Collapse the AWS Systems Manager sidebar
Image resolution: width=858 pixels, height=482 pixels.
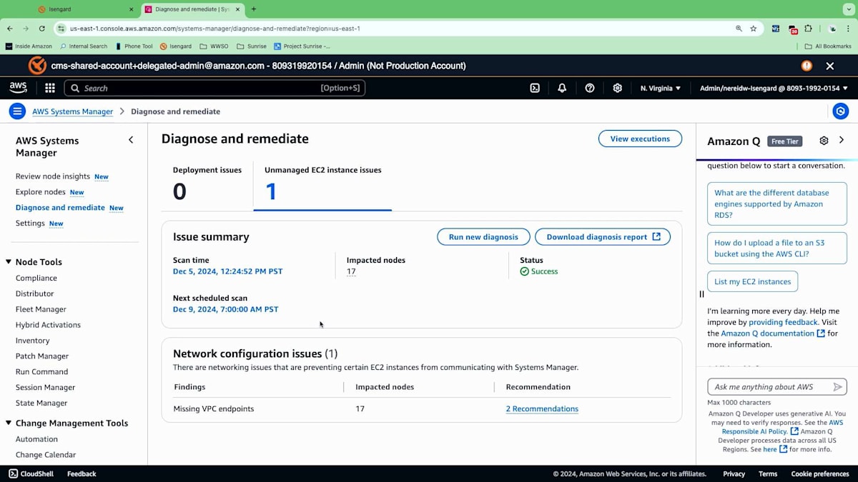[131, 140]
